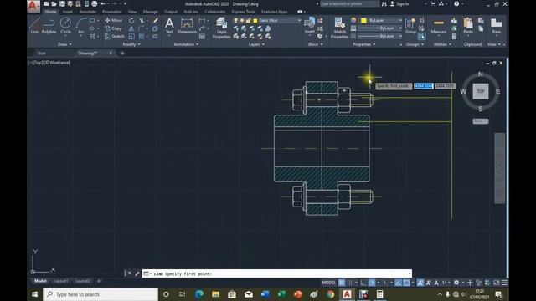The width and height of the screenshot is (536, 301).
Task: Click the command line input field
Action: point(277,273)
